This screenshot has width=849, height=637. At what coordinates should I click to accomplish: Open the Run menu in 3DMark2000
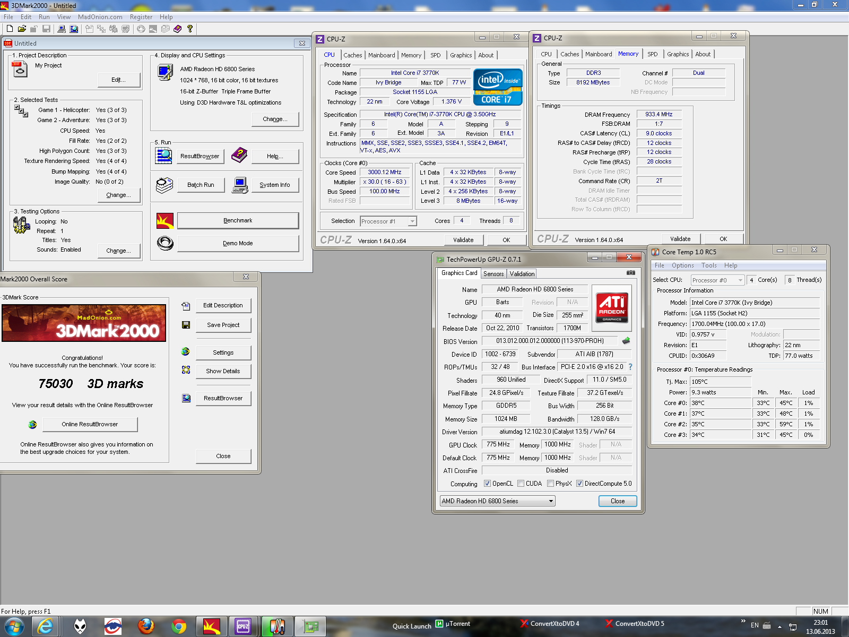pos(44,17)
